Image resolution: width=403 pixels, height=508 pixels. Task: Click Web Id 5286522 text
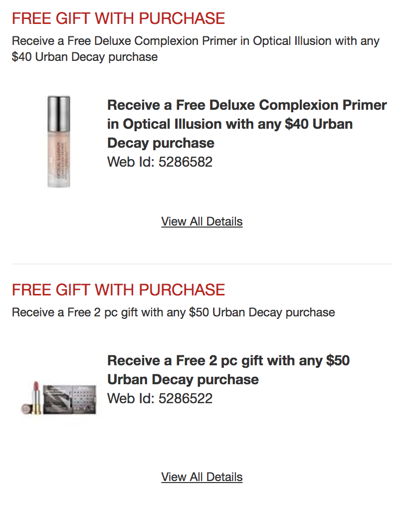pyautogui.click(x=160, y=399)
